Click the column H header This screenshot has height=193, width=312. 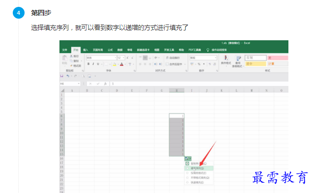pyautogui.click(x=176, y=90)
